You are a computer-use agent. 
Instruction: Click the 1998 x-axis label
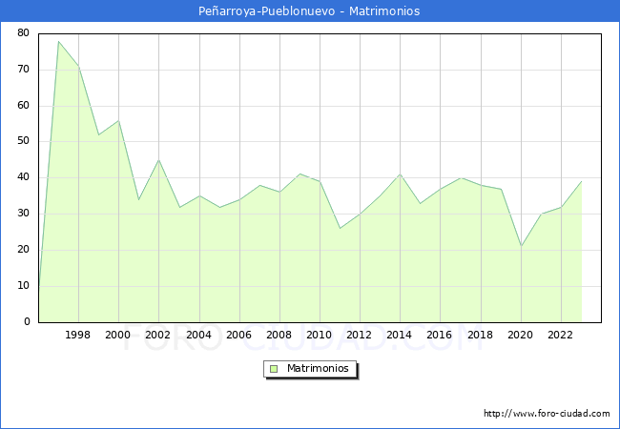pos(77,335)
